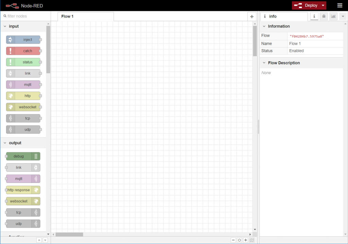Viewport: 348px width, 244px height.
Task: Click the zoom out minus icon
Action: tap(233, 240)
